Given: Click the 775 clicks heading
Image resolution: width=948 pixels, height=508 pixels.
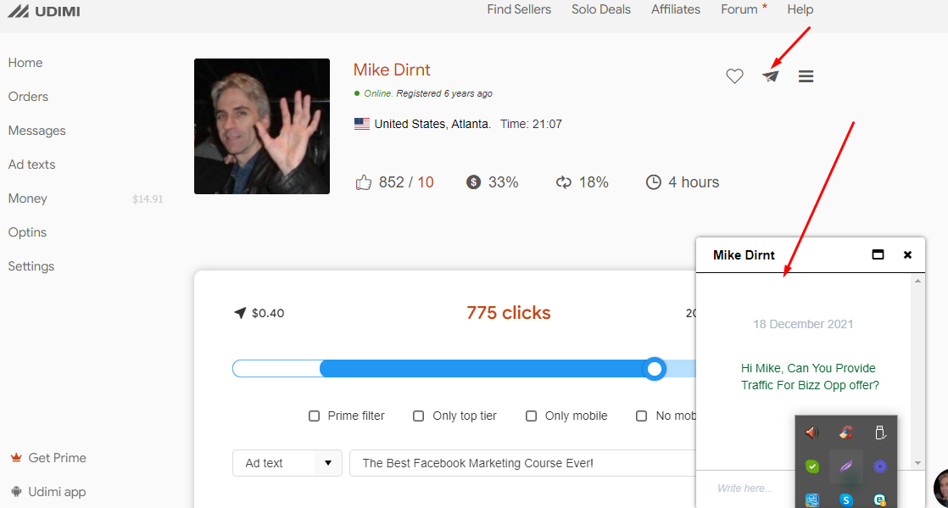Looking at the screenshot, I should [x=509, y=313].
